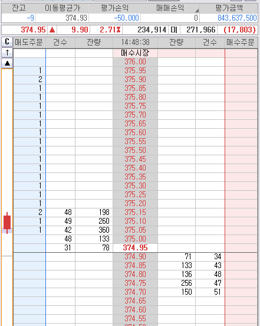The height and width of the screenshot is (326, 260).
Task: Click the C cancel-all button
Action: coord(7,42)
